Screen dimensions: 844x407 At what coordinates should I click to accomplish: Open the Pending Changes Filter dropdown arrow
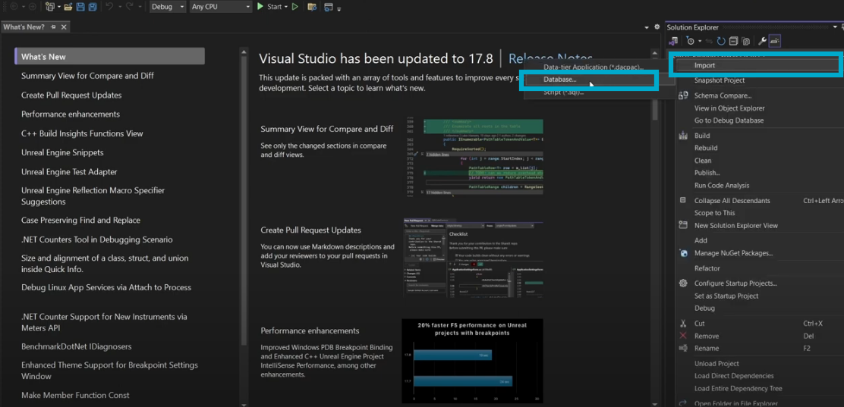click(700, 41)
